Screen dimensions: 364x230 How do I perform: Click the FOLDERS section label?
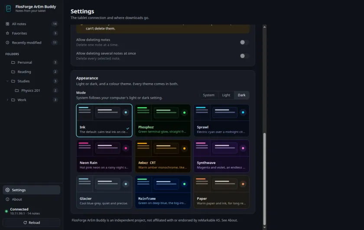pos(12,54)
